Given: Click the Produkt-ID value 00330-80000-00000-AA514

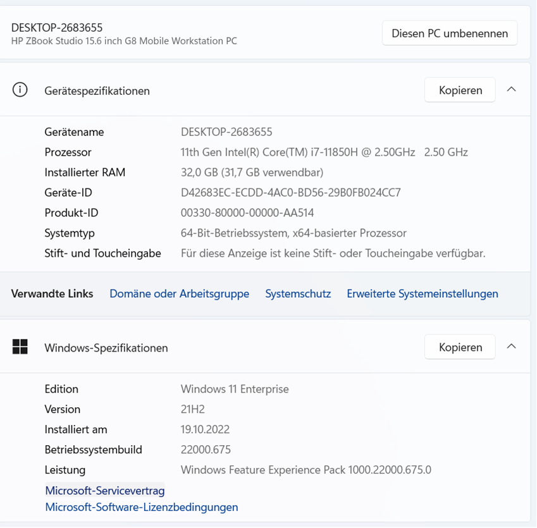Looking at the screenshot, I should 247,213.
